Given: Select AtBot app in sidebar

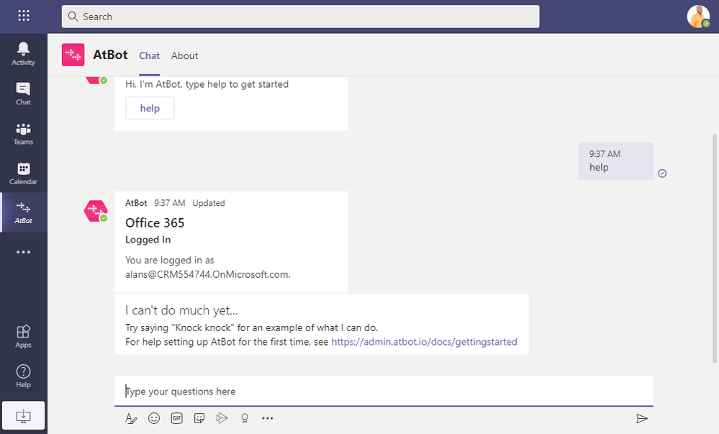Looking at the screenshot, I should tap(23, 212).
